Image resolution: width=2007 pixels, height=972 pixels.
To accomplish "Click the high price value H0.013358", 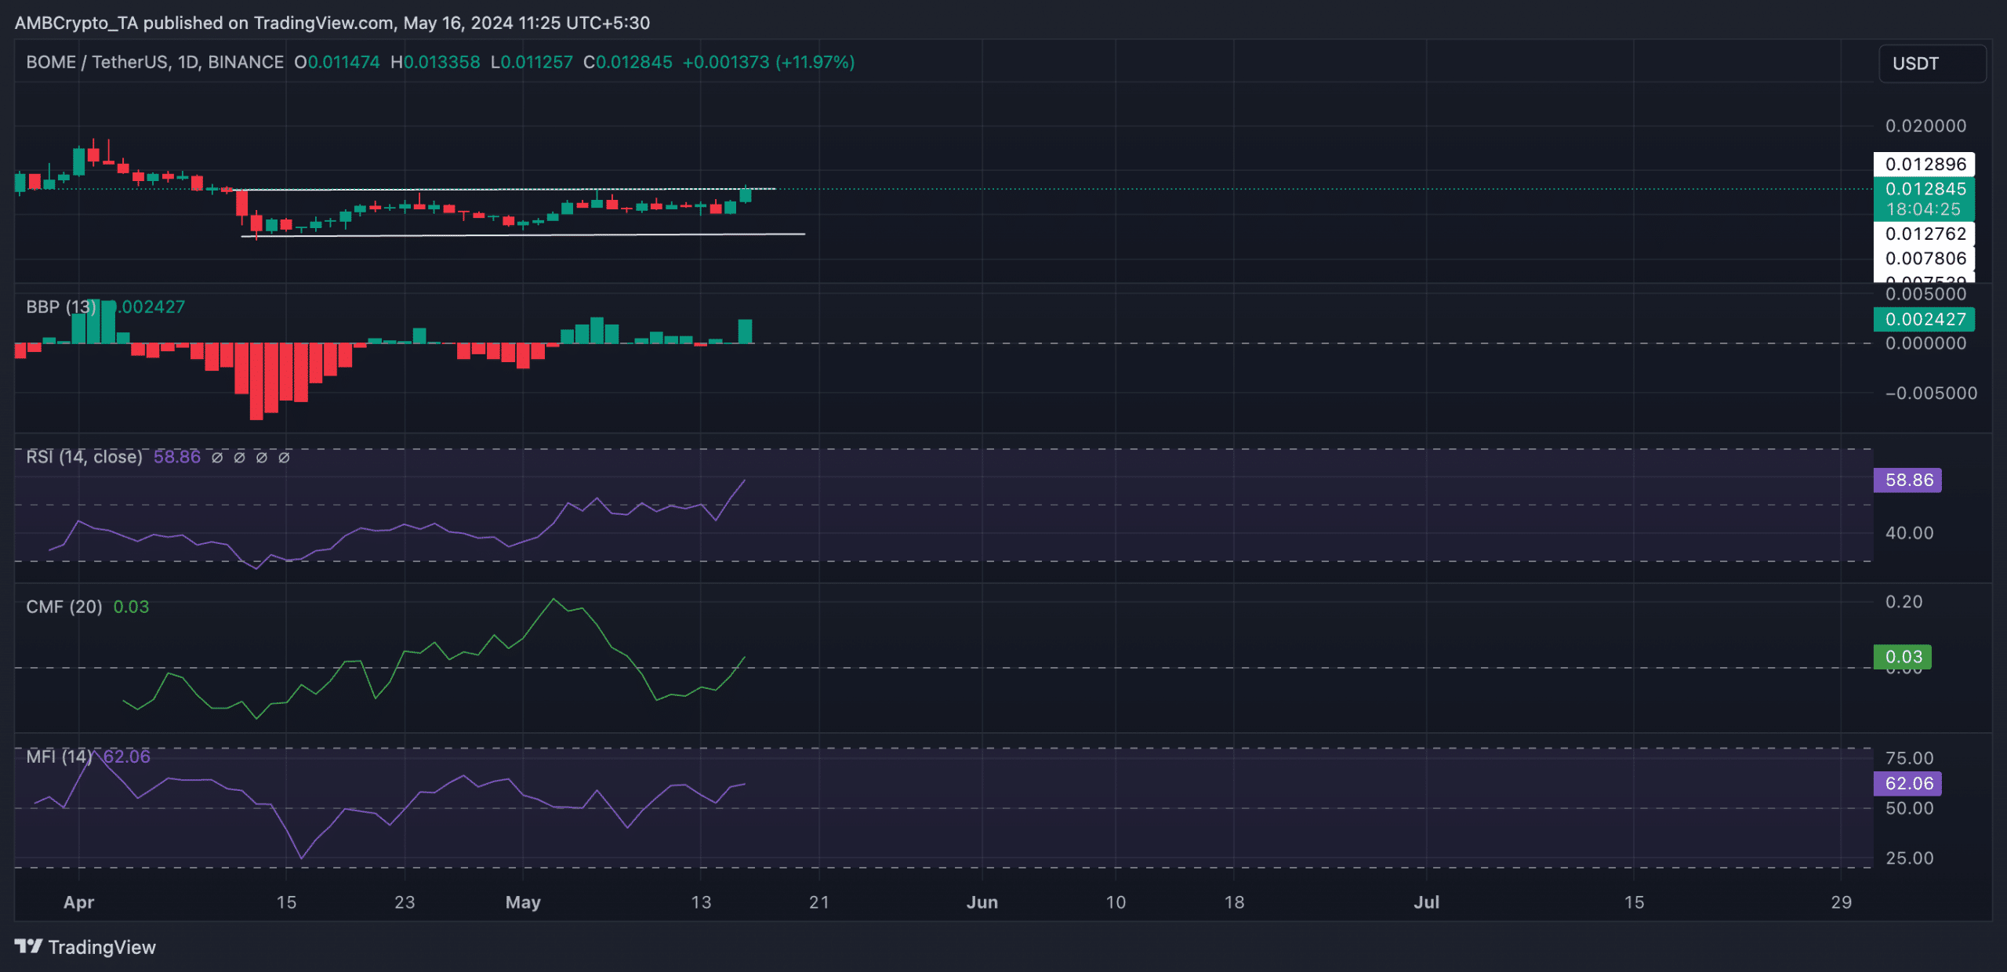I will pos(435,62).
